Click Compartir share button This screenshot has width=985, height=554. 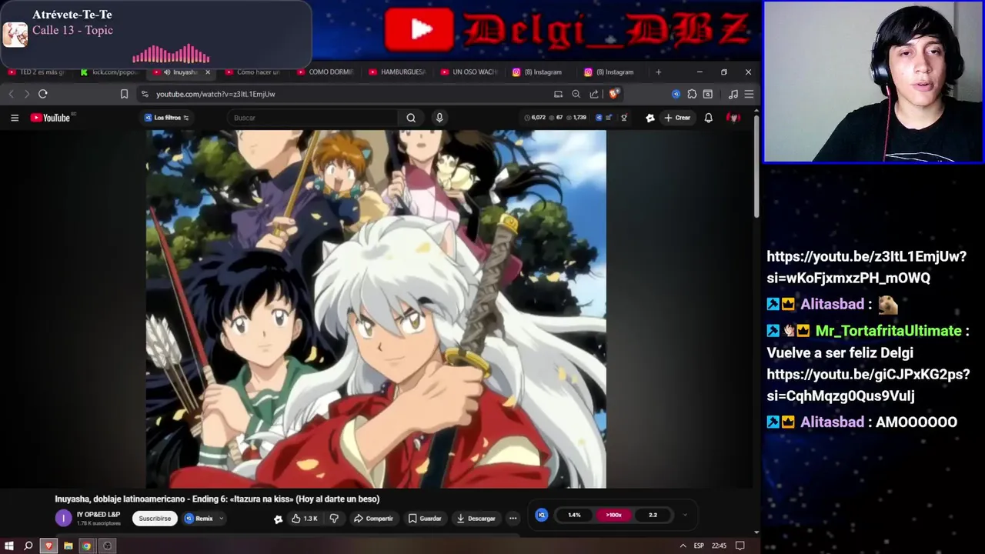click(373, 519)
